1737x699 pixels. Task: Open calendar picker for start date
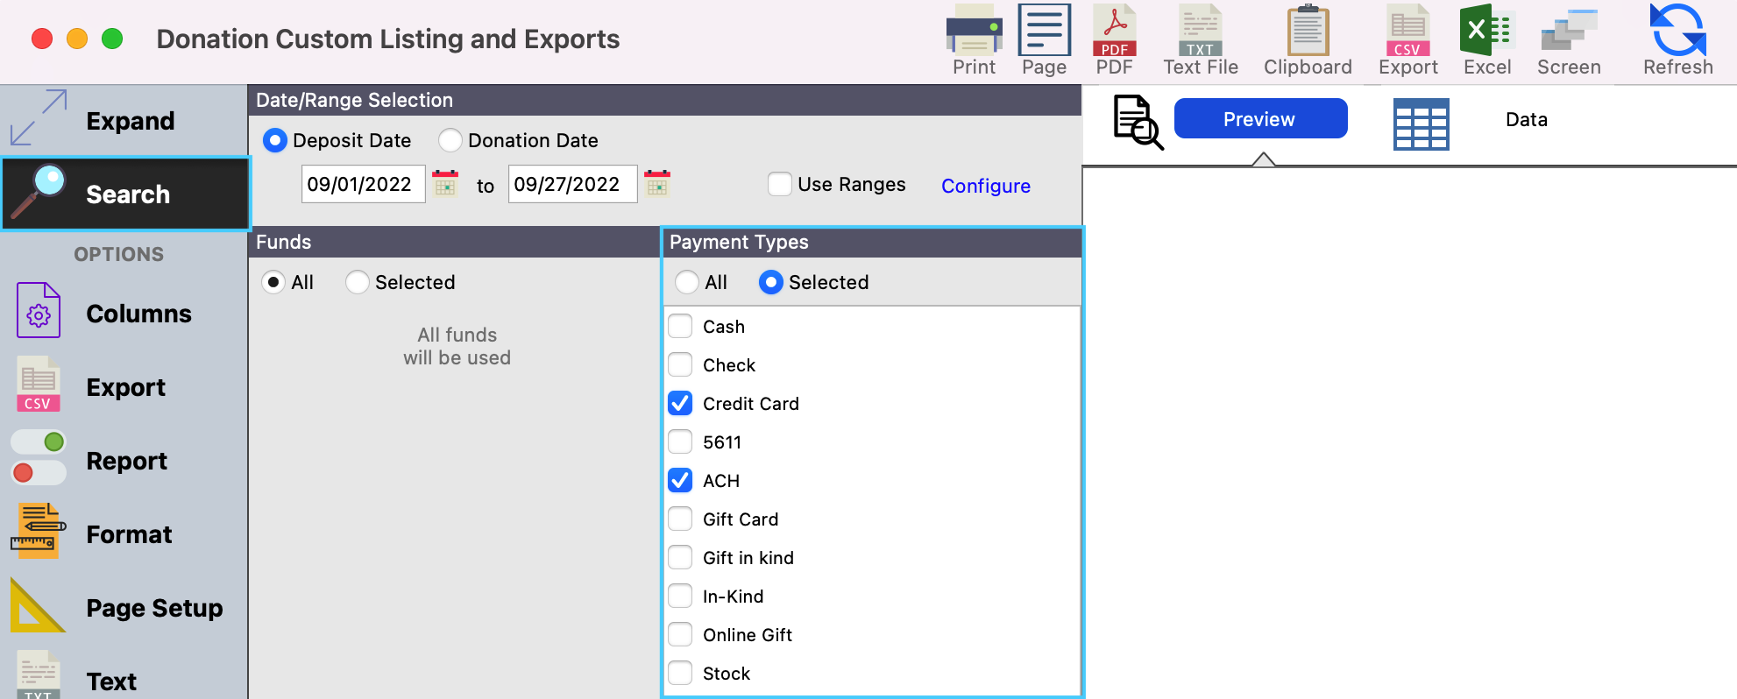445,184
